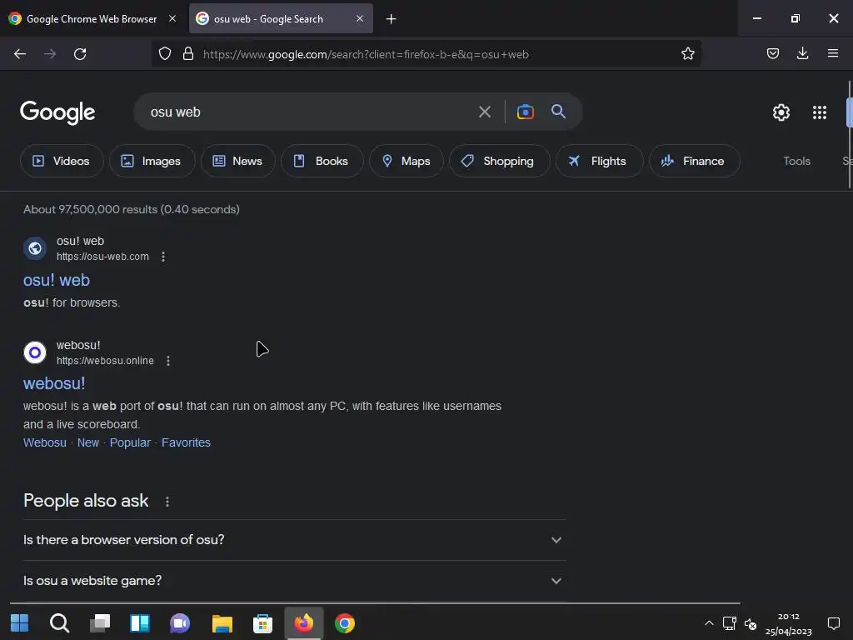Open a new browser tab
The width and height of the screenshot is (853, 640).
click(391, 19)
